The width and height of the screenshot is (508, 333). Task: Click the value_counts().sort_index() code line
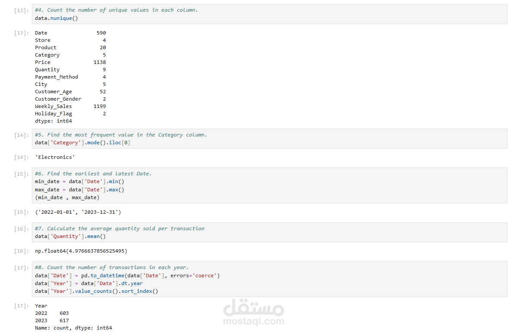click(x=97, y=291)
